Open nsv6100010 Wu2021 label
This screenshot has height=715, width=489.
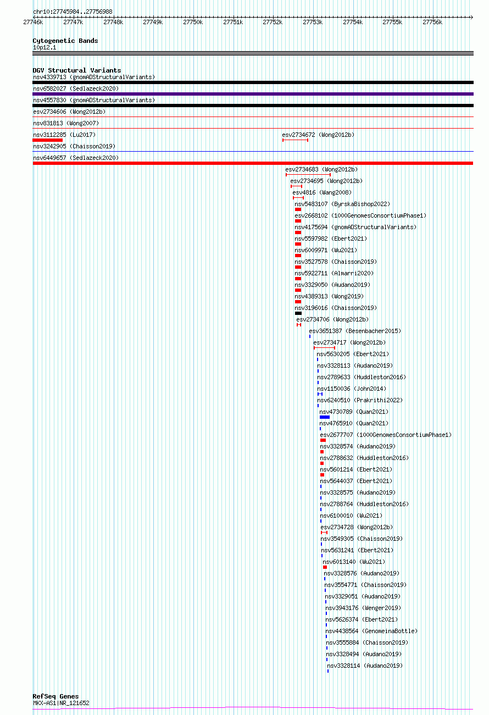(351, 516)
